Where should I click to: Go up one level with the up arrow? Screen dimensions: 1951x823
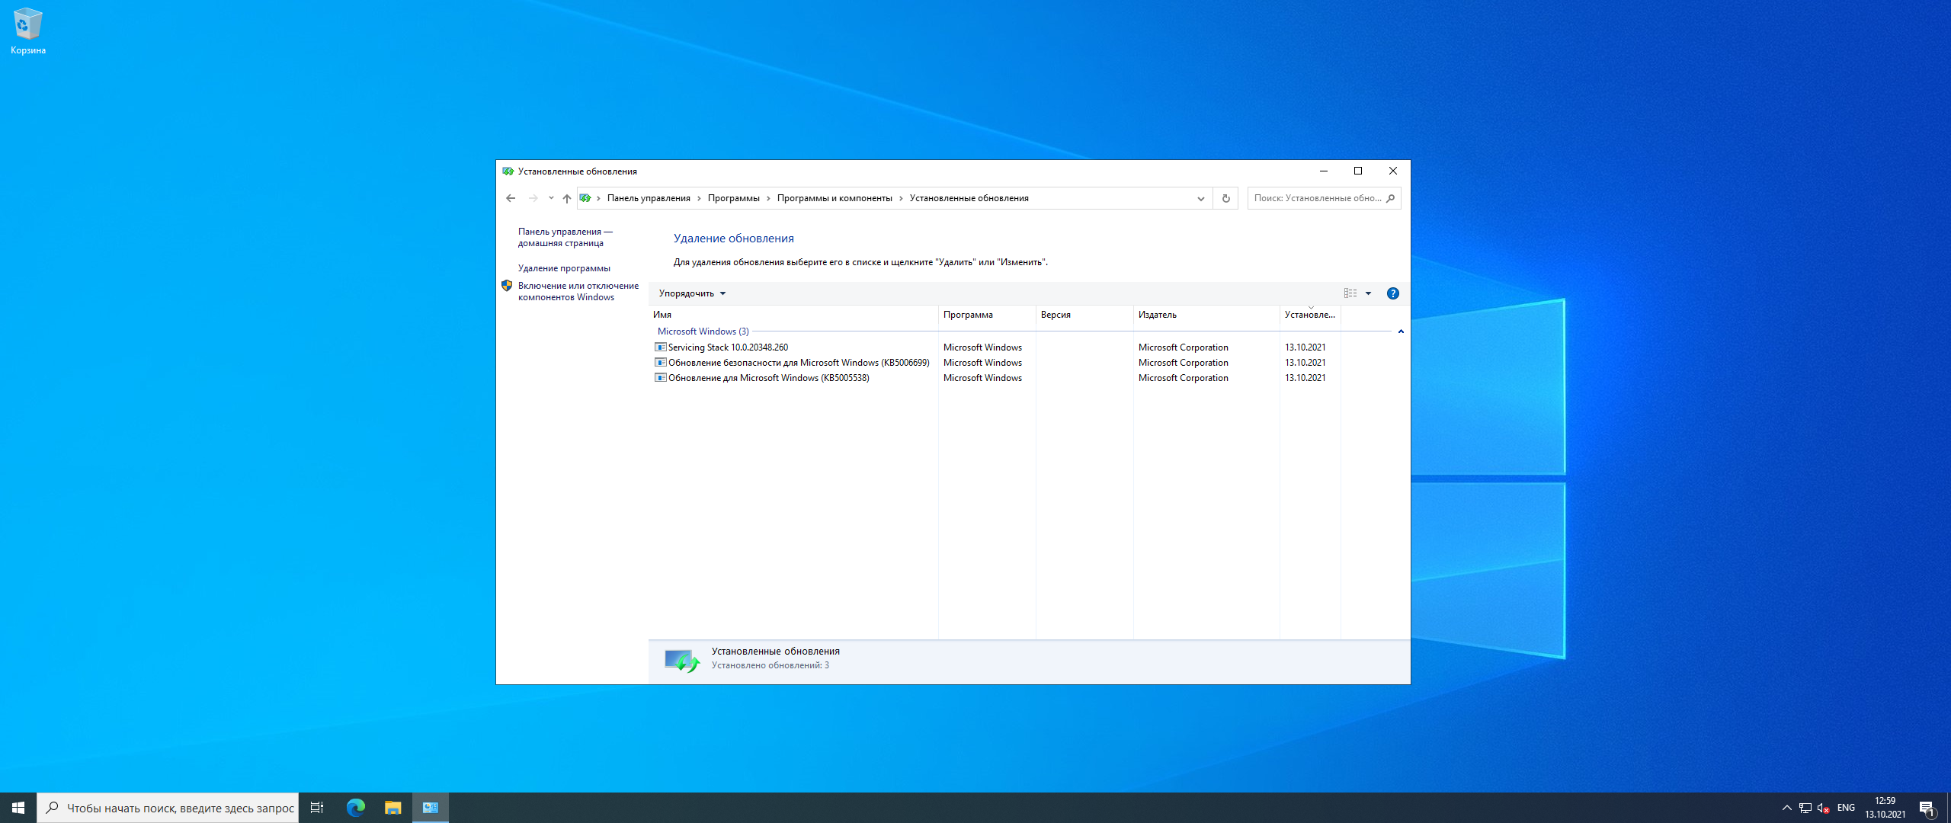pyautogui.click(x=566, y=198)
